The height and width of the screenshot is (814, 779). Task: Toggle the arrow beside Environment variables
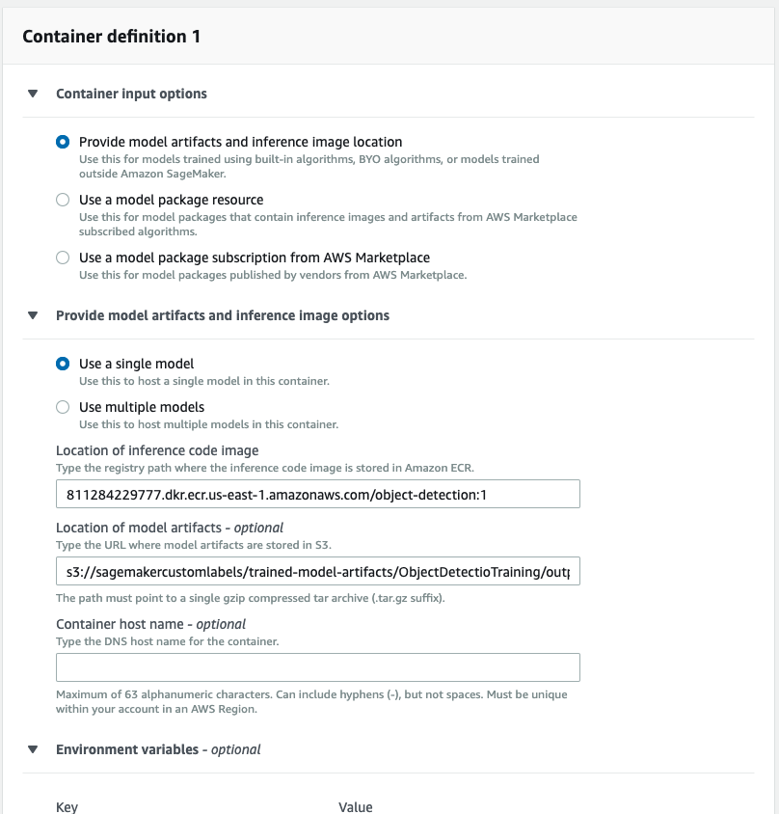33,749
